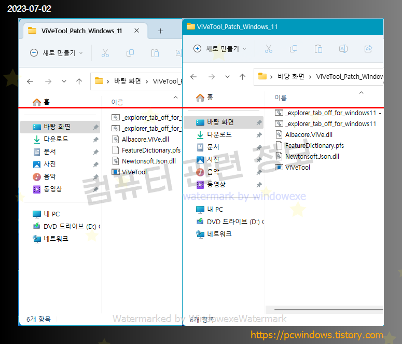
Task: Select Albacore.ViVe.dll in right window
Action: (x=304, y=135)
